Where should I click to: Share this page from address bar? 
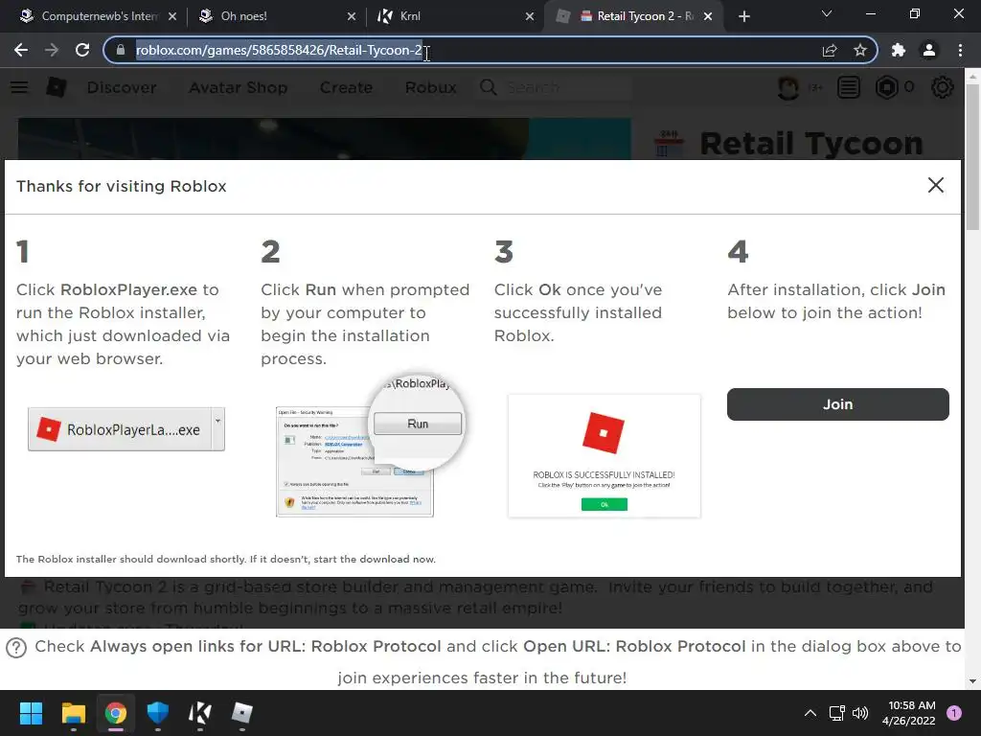(830, 50)
